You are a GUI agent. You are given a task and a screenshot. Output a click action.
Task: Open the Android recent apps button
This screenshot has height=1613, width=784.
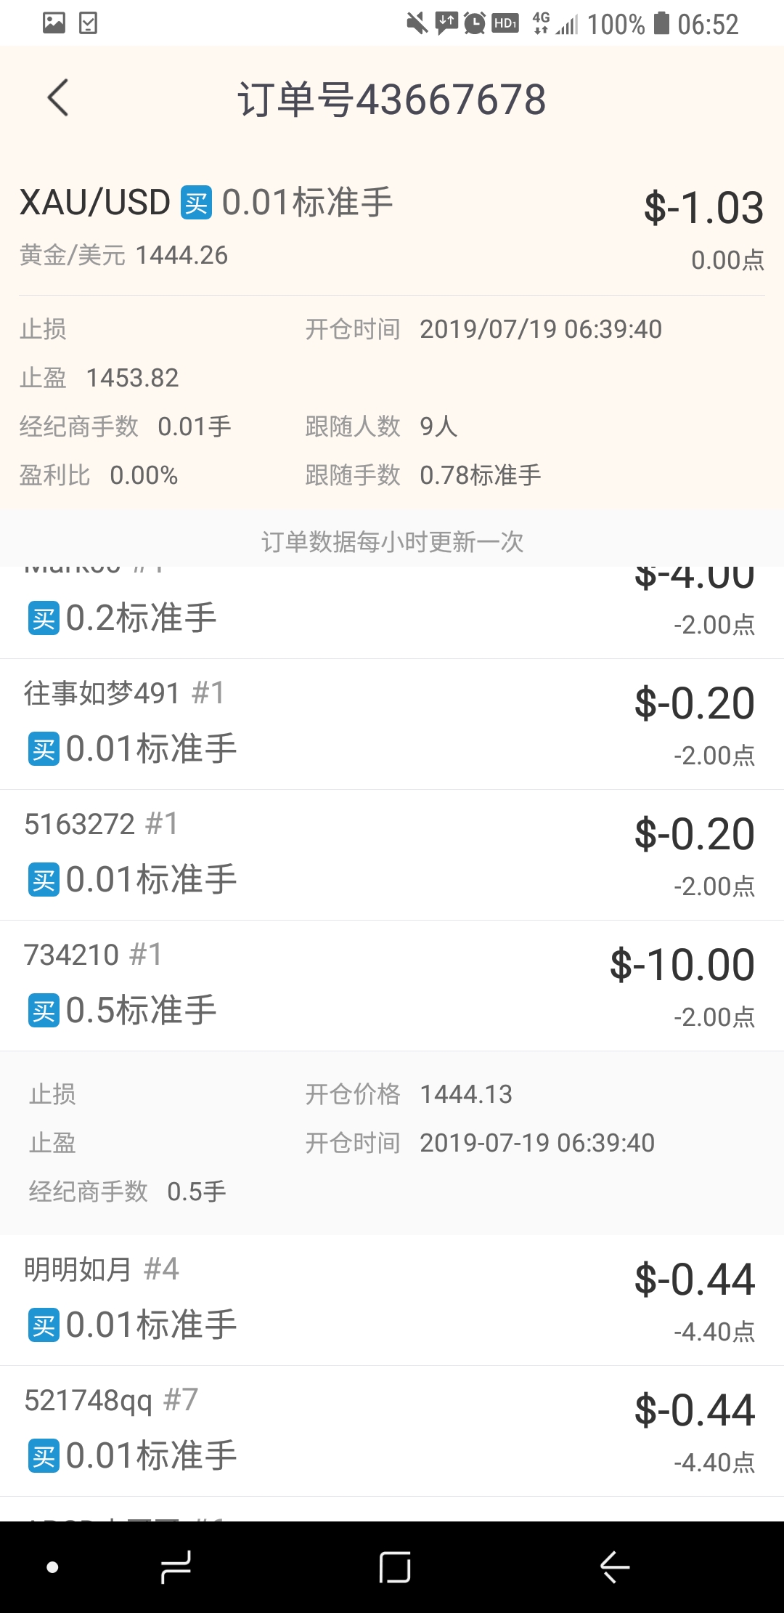176,1567
